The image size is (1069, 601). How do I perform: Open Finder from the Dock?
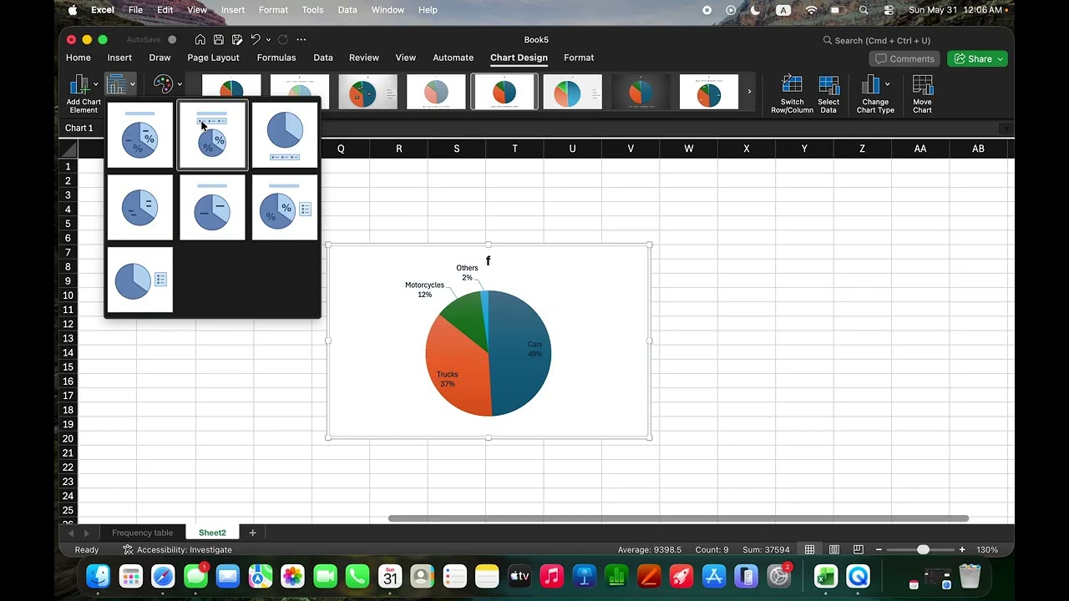pyautogui.click(x=99, y=576)
